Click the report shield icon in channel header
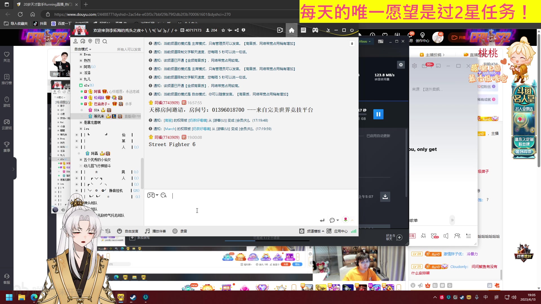This screenshot has width=541, height=304. [243, 30]
